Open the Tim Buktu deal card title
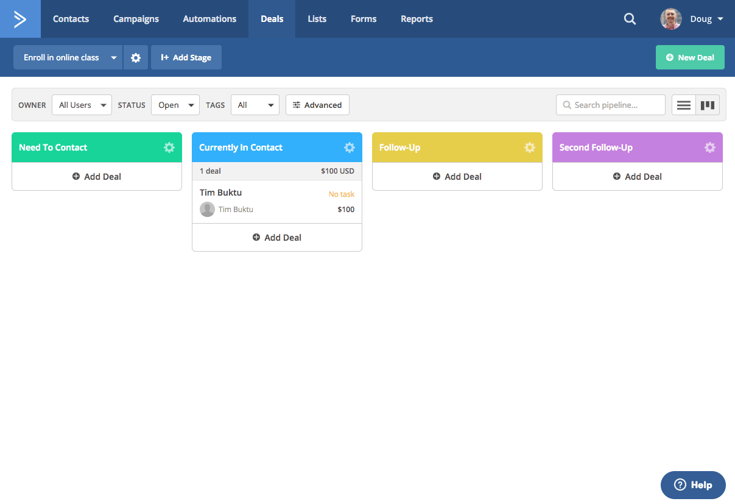 click(220, 193)
